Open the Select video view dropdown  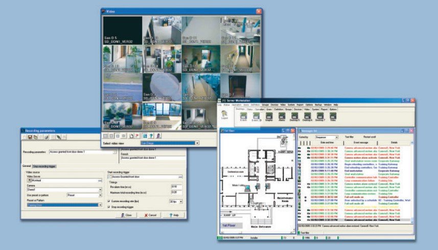197,143
